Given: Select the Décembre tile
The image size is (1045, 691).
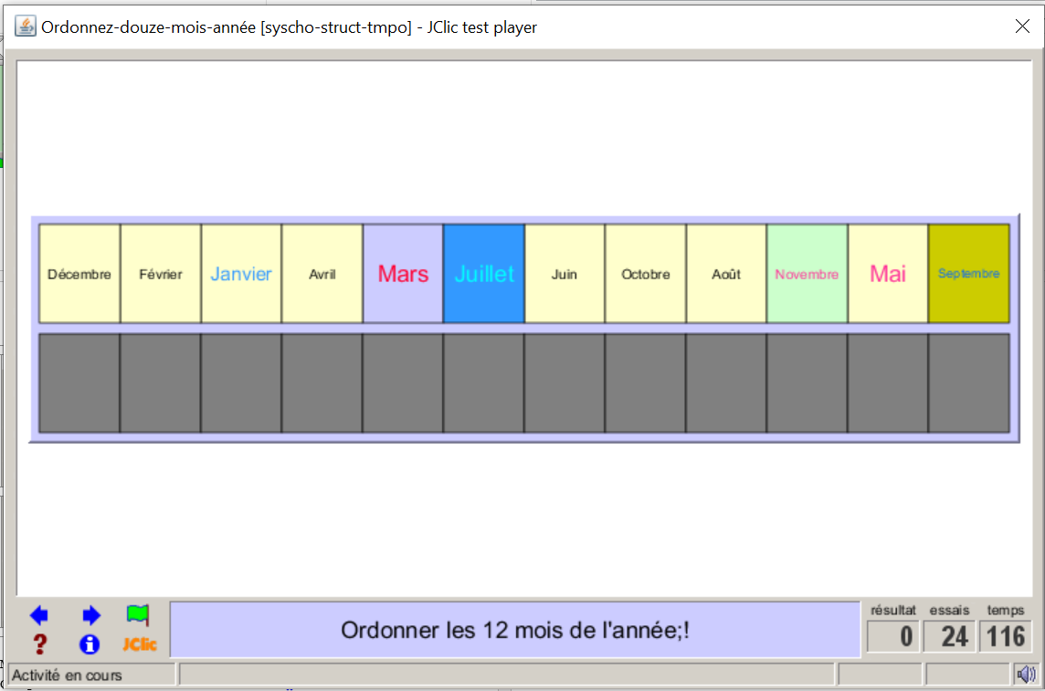Looking at the screenshot, I should pos(79,274).
